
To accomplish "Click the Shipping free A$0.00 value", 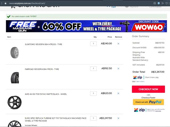I will click(x=161, y=52).
